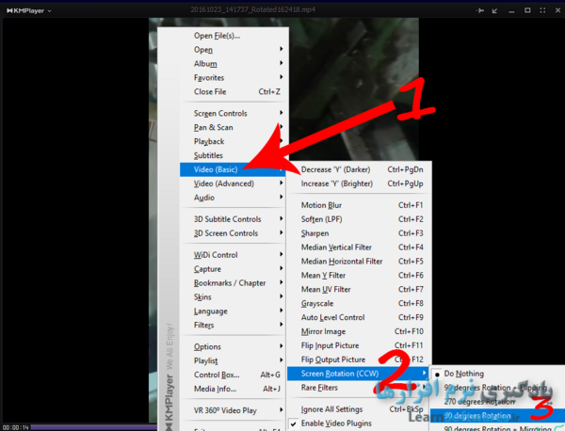Screen dimensions: 565x431
Task: Open the Rare Filters submenu
Action: point(358,388)
